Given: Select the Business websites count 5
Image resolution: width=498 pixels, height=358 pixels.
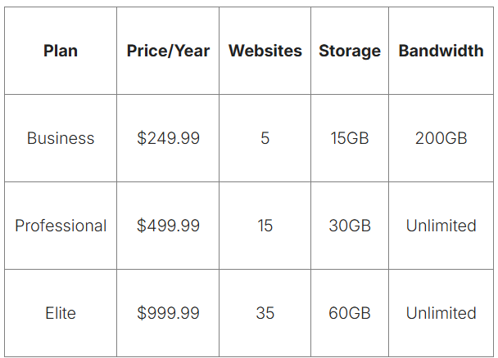Looking at the screenshot, I should [265, 138].
